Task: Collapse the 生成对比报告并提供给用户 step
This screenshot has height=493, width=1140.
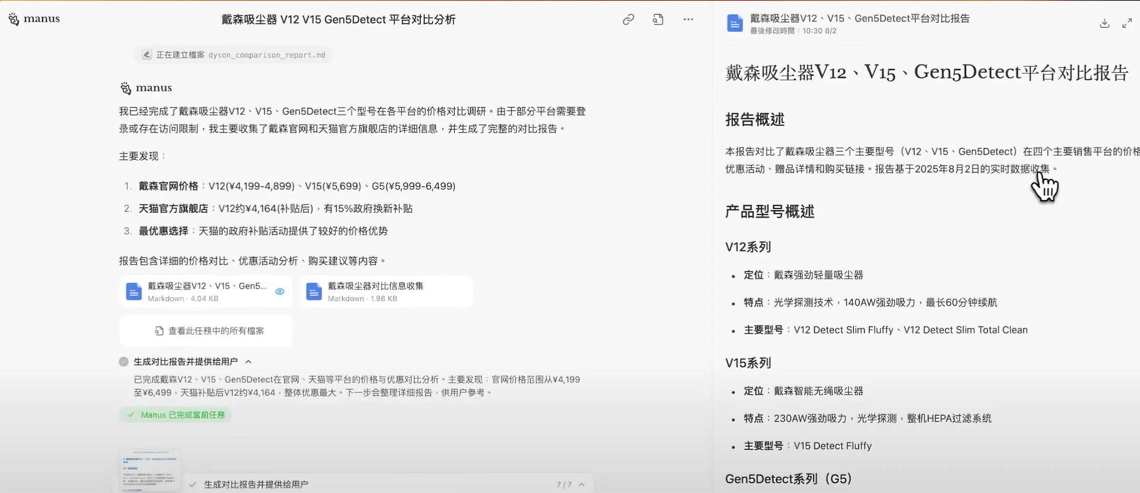Action: [x=248, y=362]
